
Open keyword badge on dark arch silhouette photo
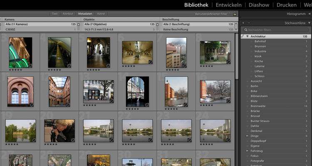tap(147, 105)
